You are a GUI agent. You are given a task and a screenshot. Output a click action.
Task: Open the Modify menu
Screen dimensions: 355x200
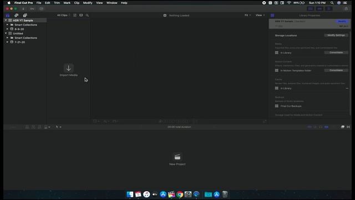[x=88, y=3]
